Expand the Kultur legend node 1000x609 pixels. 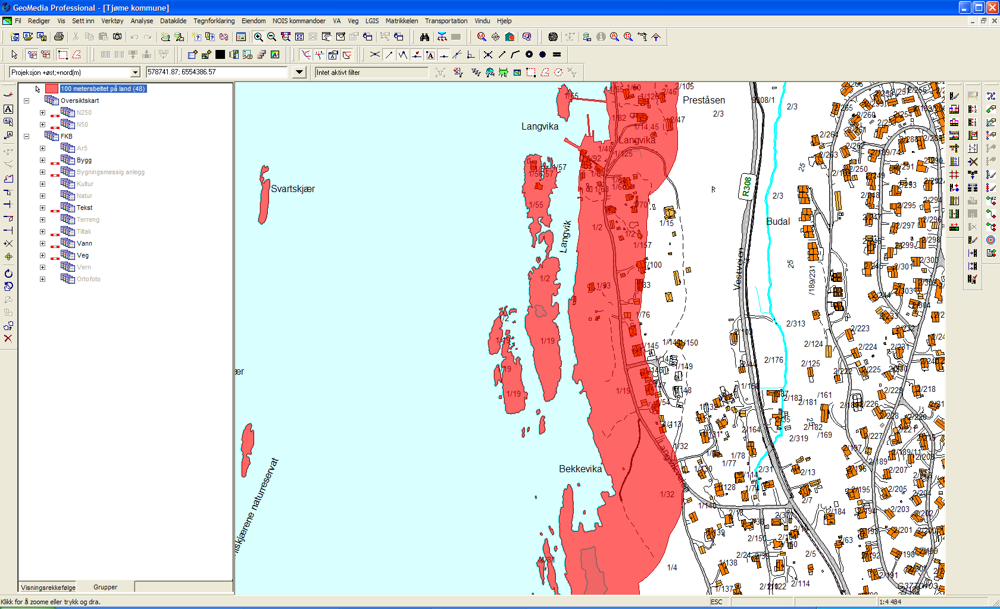coord(42,184)
